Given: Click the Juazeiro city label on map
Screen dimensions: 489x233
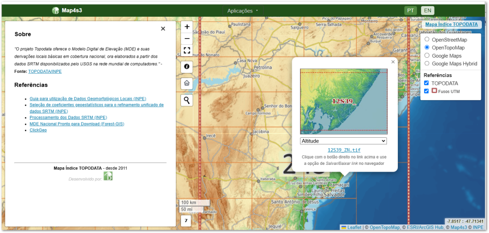Looking at the screenshot, I should [x=251, y=76].
